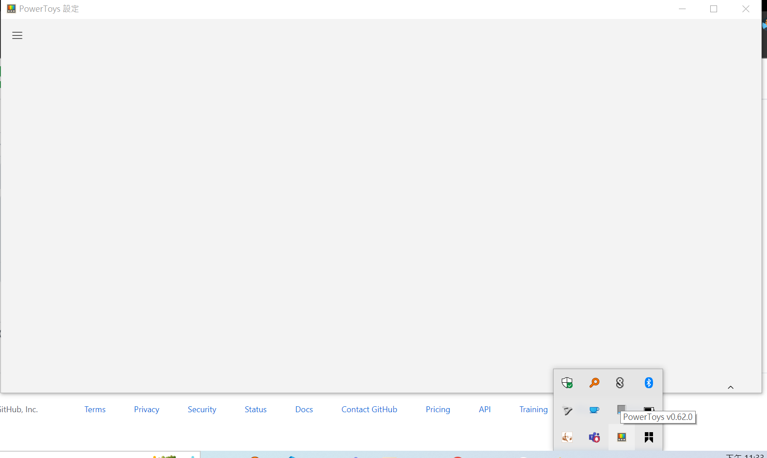Open the Terms link in GitHub footer
The width and height of the screenshot is (767, 458).
click(x=95, y=409)
